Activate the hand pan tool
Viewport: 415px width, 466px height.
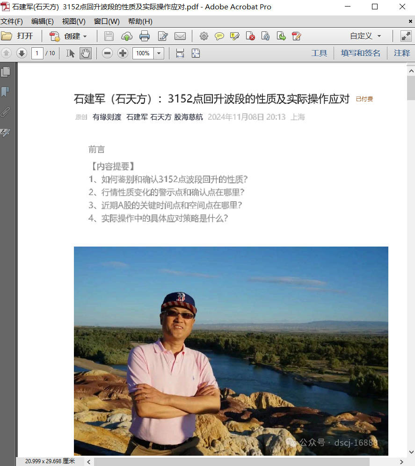86,53
